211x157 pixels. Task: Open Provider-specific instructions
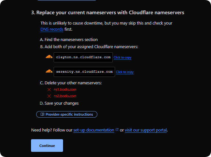(x=69, y=114)
